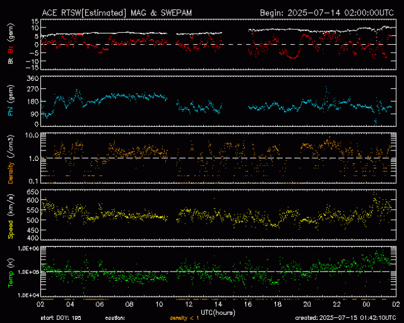Screen dimensions: 404x323
Task: Click the '00' hour tick label
Action: [x=366, y=304]
